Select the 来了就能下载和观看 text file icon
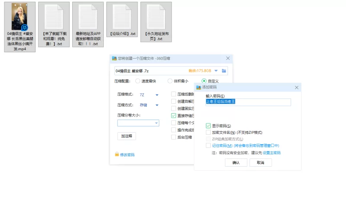This screenshot has width=346, height=212. click(54, 16)
